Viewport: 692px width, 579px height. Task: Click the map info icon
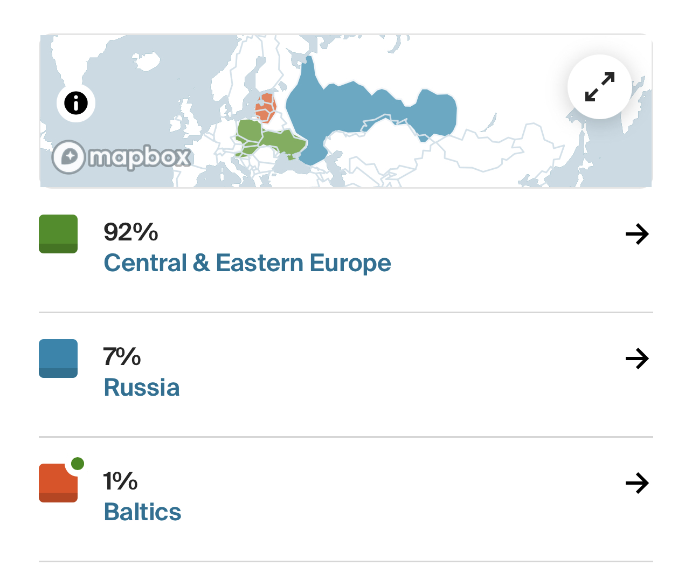pos(76,102)
